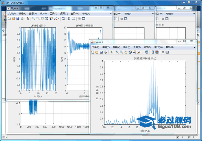This screenshot has height=141, width=202.
Task: Hide Plot Tools icon in Figure 1
Action: click(x=79, y=19)
